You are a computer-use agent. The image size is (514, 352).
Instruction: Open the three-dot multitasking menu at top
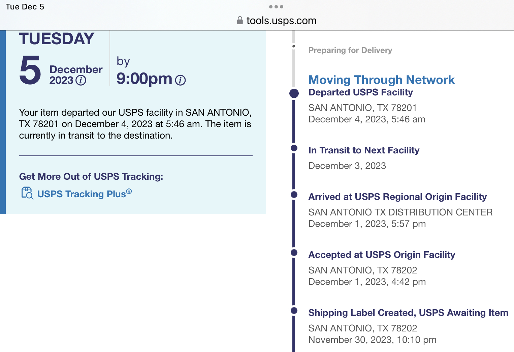276,7
